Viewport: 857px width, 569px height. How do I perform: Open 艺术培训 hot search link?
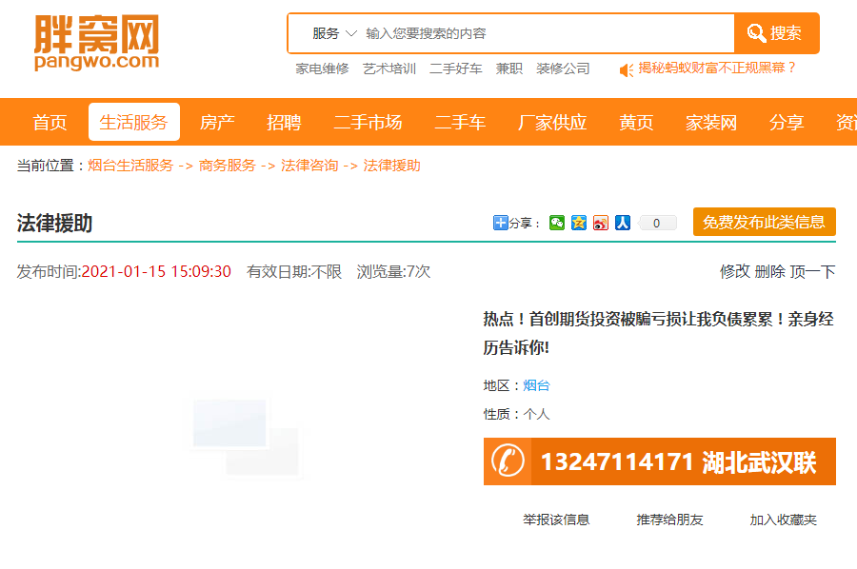[x=389, y=69]
